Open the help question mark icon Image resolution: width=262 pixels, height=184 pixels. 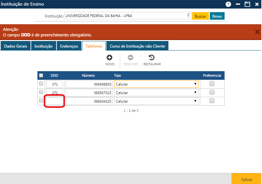point(228,4)
